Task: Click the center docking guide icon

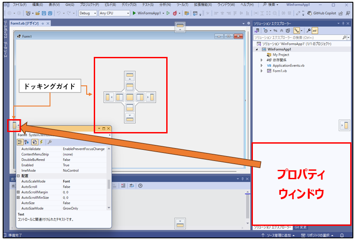Action: pyautogui.click(x=130, y=96)
